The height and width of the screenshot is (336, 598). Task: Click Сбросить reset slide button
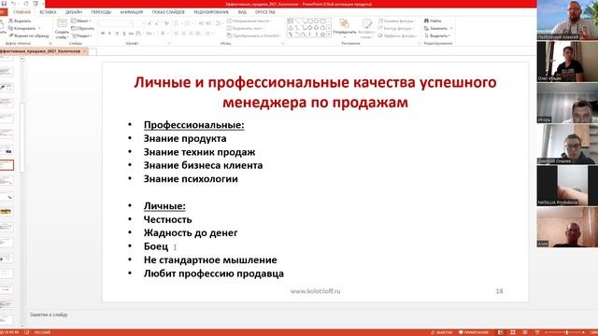coord(82,28)
